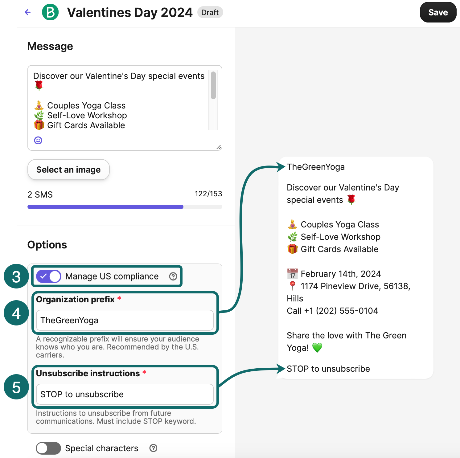
Task: Click the back arrow to exit campaign editor
Action: (x=27, y=12)
